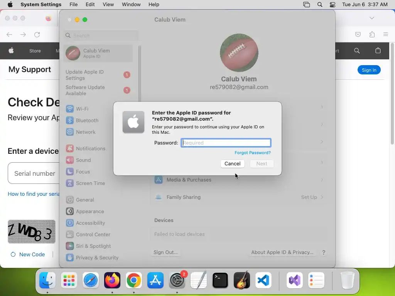This screenshot has height=296, width=395.
Task: Select Update Apple ID Settings item
Action: pos(98,75)
